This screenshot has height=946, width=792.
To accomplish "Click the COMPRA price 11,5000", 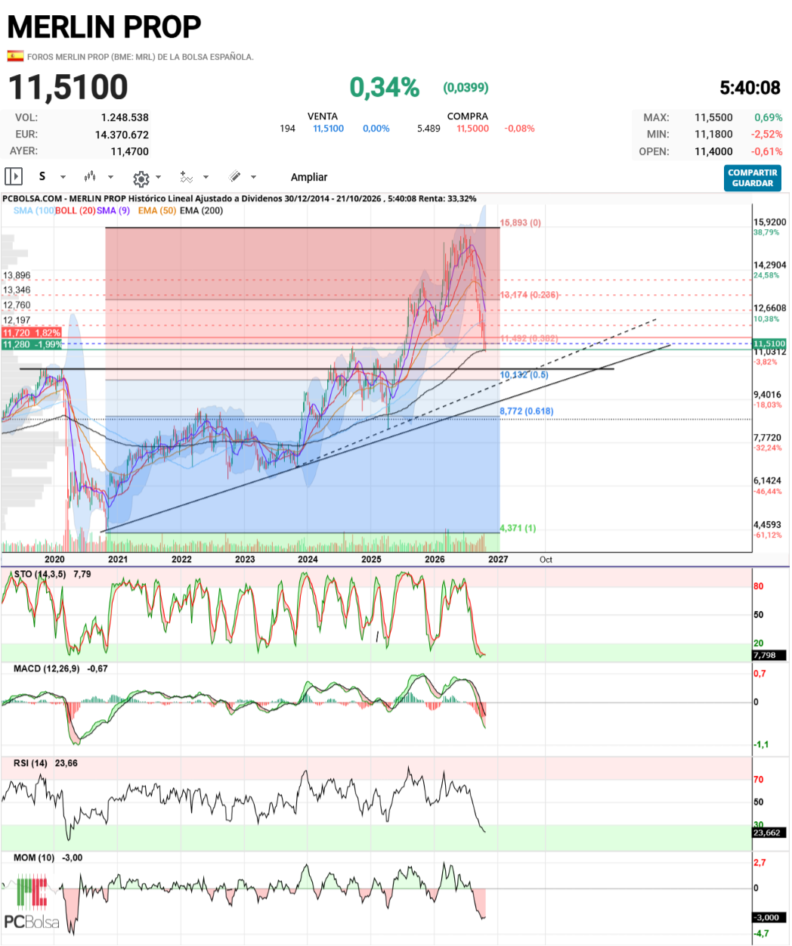I will [472, 129].
